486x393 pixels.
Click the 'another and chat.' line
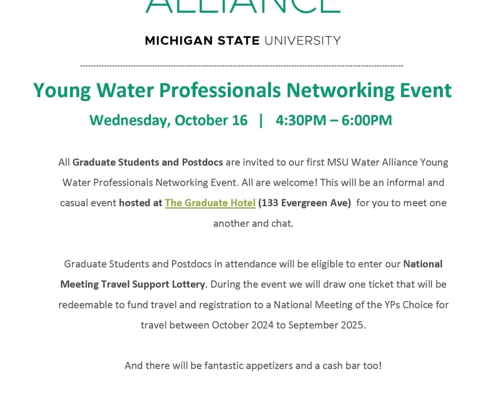tap(253, 224)
